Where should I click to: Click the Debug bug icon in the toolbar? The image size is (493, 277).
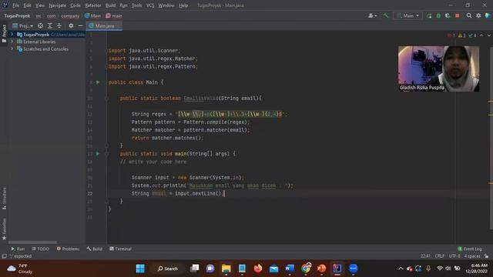pos(438,15)
